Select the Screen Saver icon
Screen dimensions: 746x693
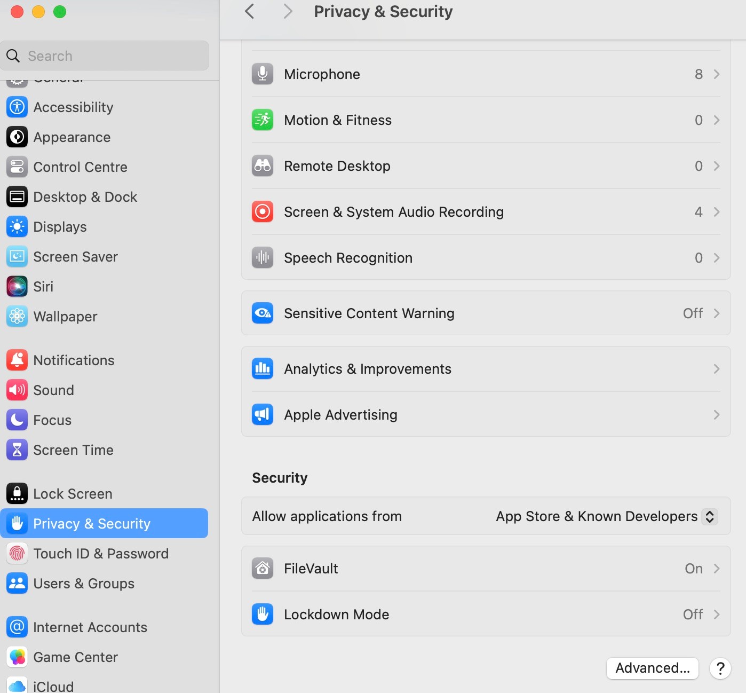click(x=17, y=257)
